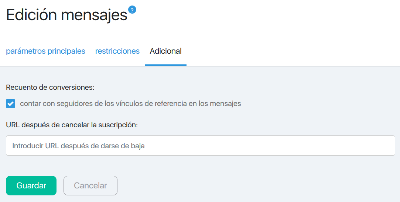Toggle the Recuento de conversiones checkbox
Screen dimensions: 400x202
point(10,104)
